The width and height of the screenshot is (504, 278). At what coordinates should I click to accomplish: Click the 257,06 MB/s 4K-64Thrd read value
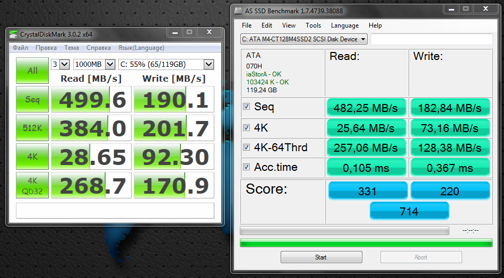click(366, 147)
